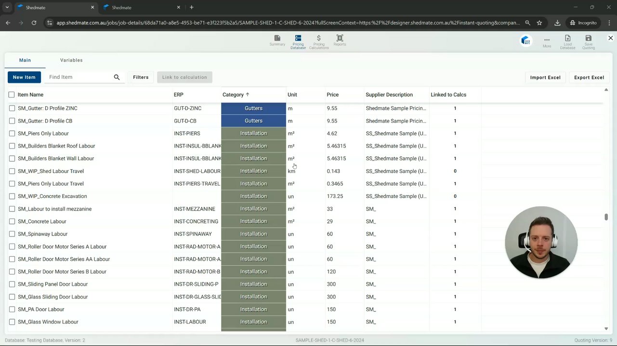Click the Export Excel button
Image resolution: width=617 pixels, height=346 pixels.
(x=589, y=77)
